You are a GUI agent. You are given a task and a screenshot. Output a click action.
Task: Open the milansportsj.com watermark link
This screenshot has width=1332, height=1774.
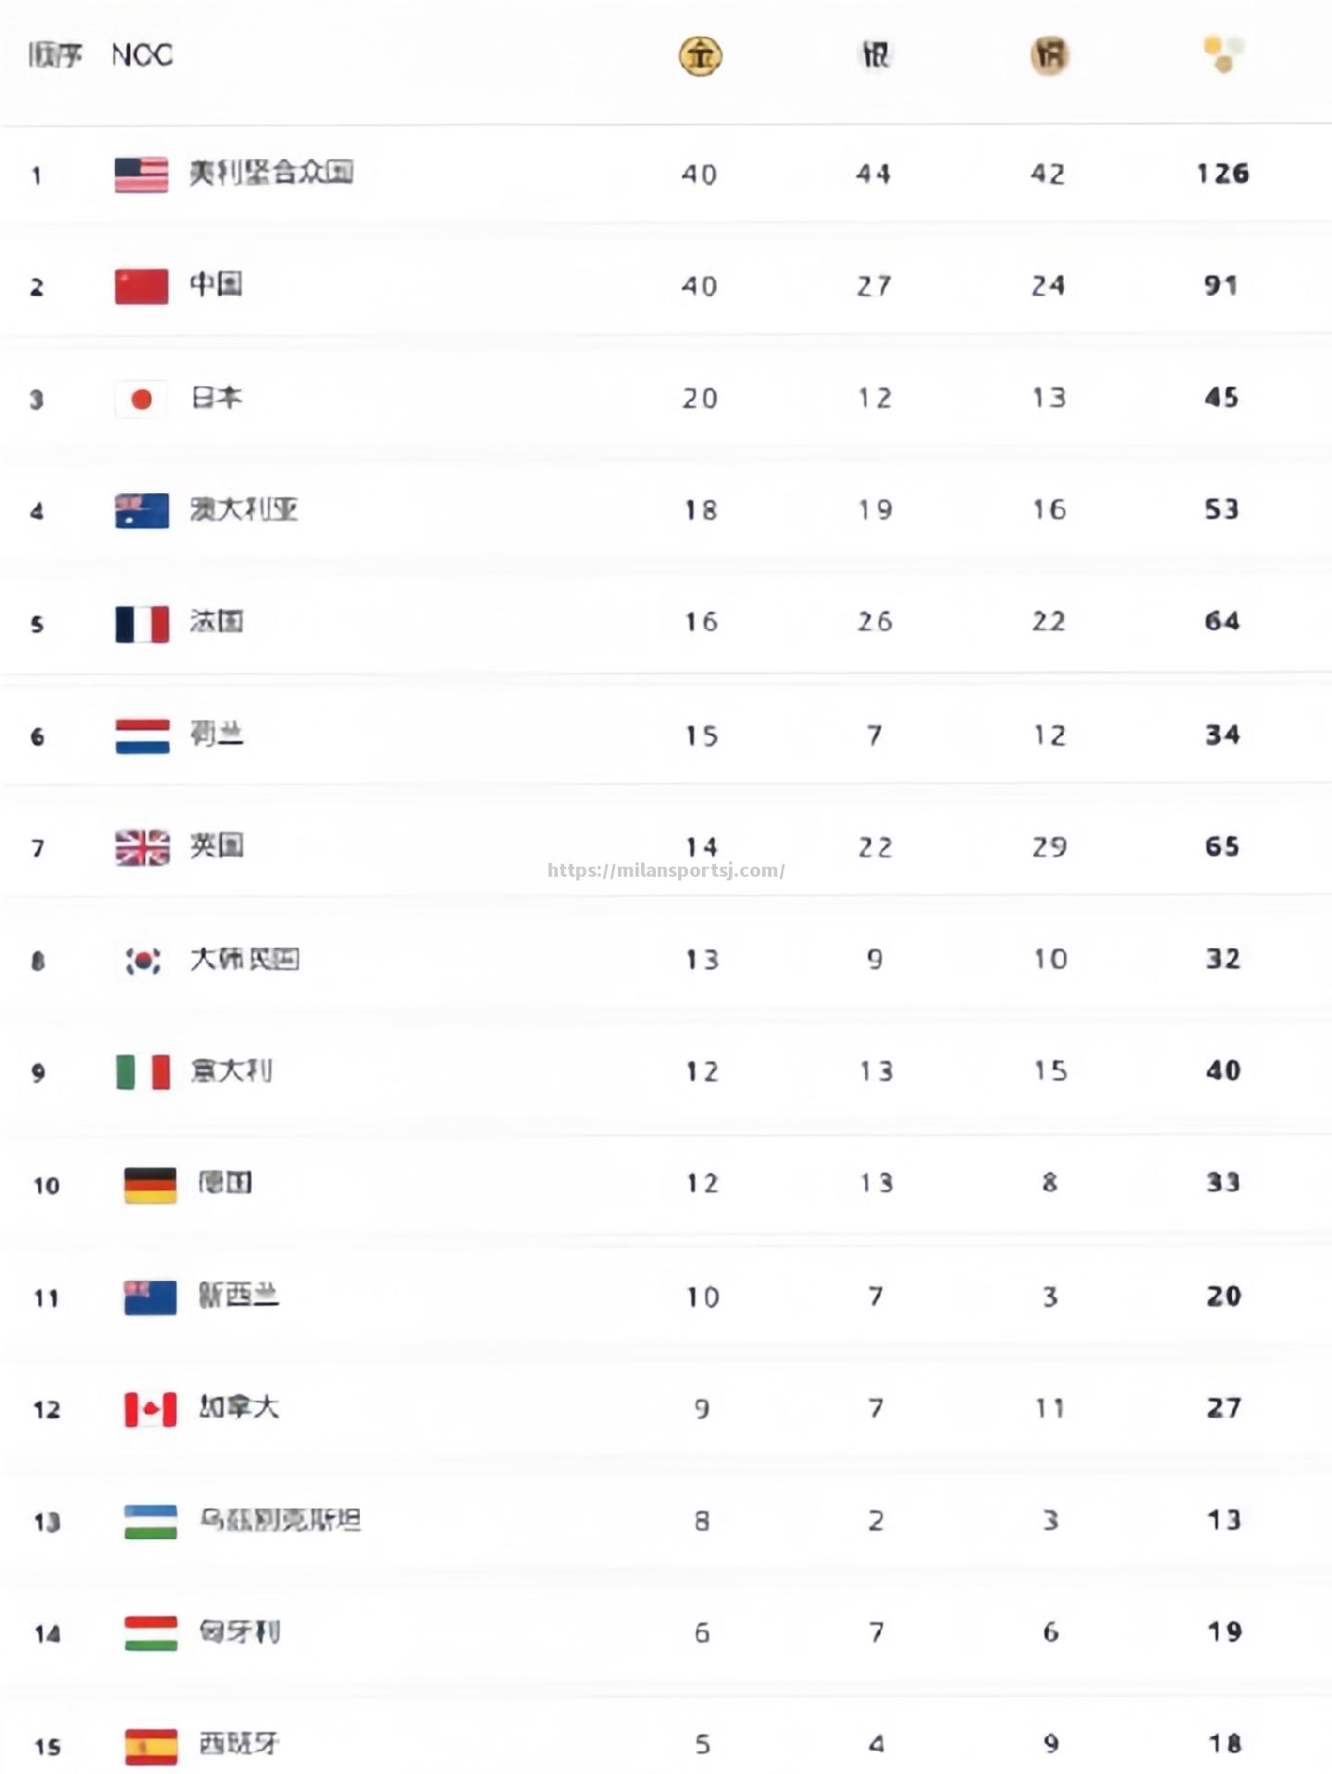click(x=666, y=870)
